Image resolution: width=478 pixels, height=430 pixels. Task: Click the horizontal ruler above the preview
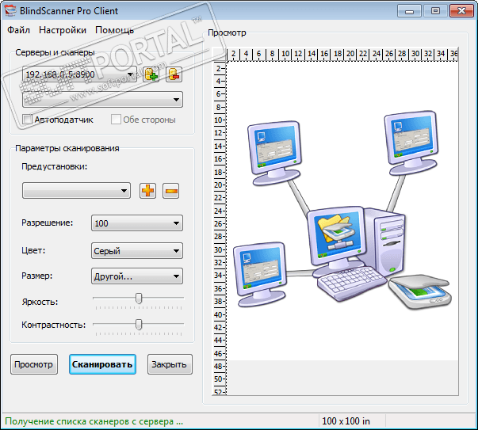(x=342, y=54)
